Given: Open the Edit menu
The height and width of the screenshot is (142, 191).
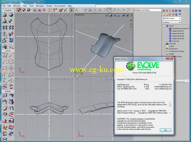Looking at the screenshot, I should [9, 6].
